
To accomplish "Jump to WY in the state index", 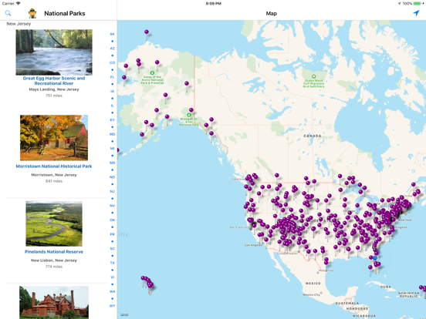I will [x=112, y=306].
